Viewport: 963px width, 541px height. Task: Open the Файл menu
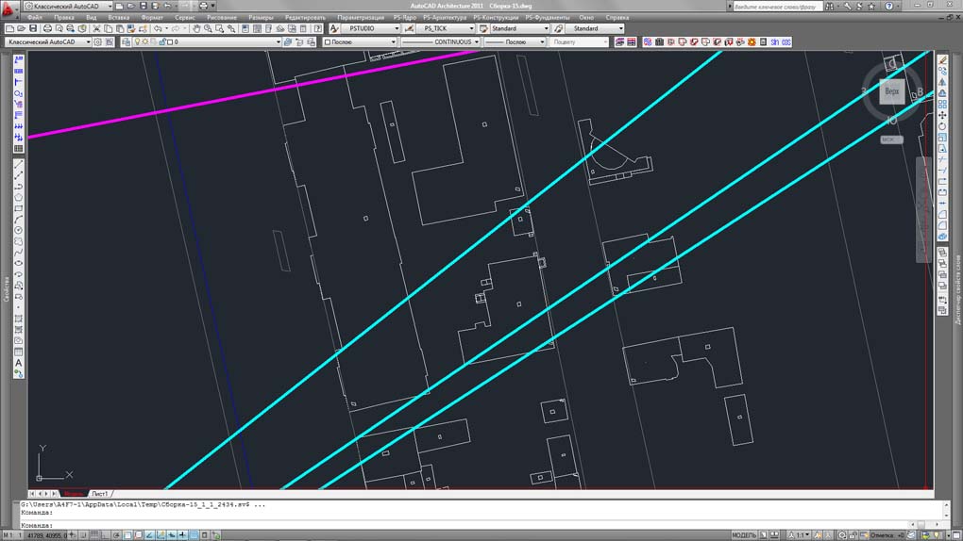tap(34, 18)
